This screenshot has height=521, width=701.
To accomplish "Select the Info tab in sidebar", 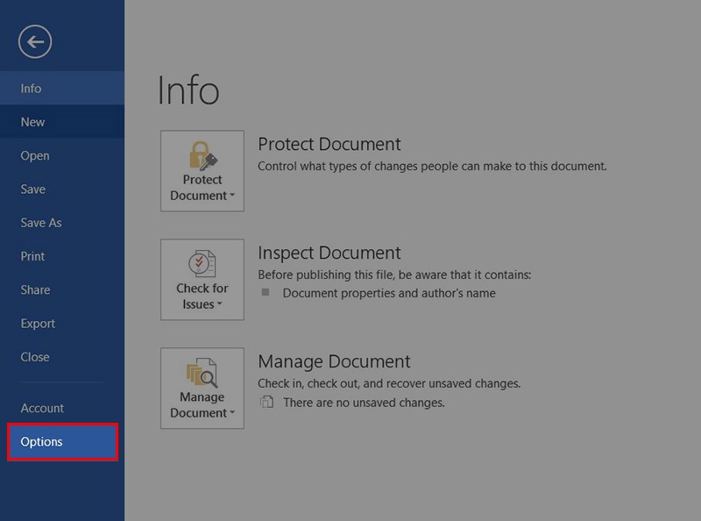I will click(x=32, y=89).
